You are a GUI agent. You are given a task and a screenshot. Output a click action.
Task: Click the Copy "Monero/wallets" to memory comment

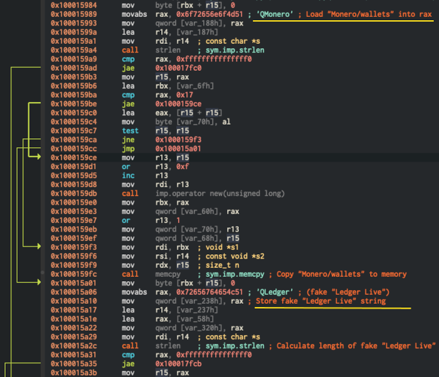[x=342, y=274]
